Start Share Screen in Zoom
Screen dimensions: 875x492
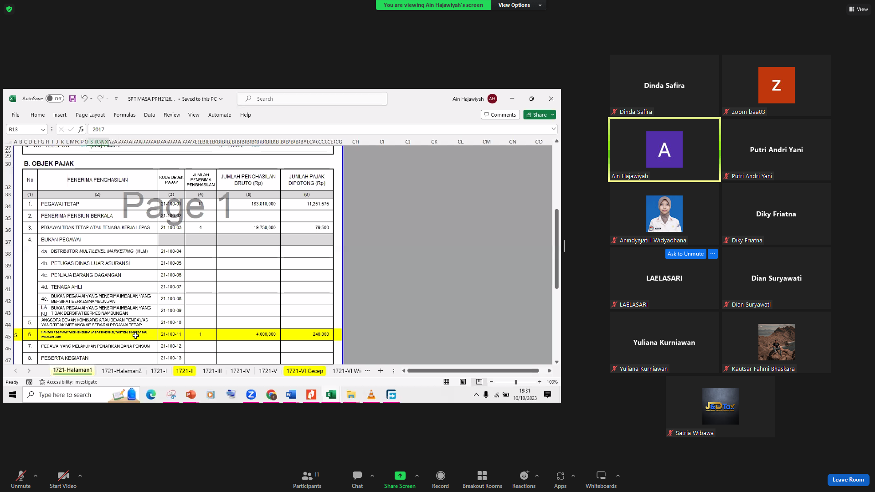(x=400, y=480)
